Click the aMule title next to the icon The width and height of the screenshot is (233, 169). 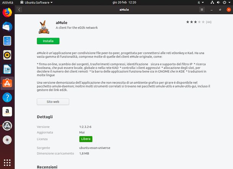pyautogui.click(x=61, y=23)
